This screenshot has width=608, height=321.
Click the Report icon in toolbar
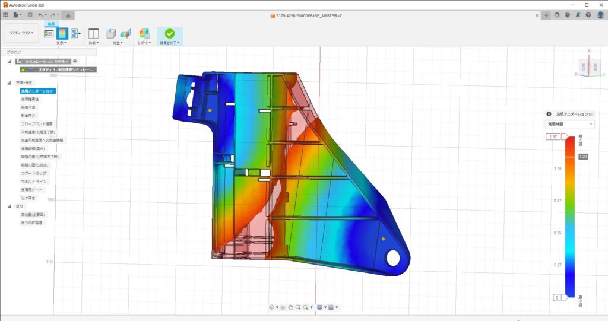pos(144,33)
